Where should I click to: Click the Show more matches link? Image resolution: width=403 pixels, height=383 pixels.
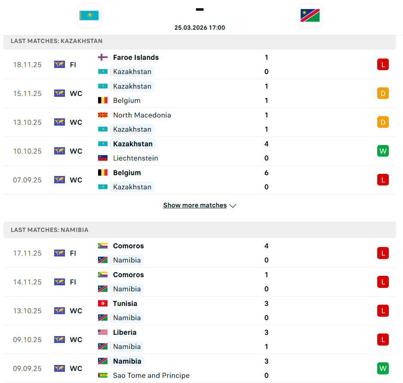click(x=195, y=205)
